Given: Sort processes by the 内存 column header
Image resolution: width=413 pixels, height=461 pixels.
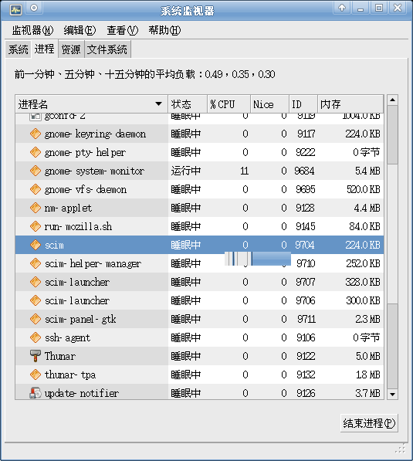Looking at the screenshot, I should pyautogui.click(x=350, y=104).
